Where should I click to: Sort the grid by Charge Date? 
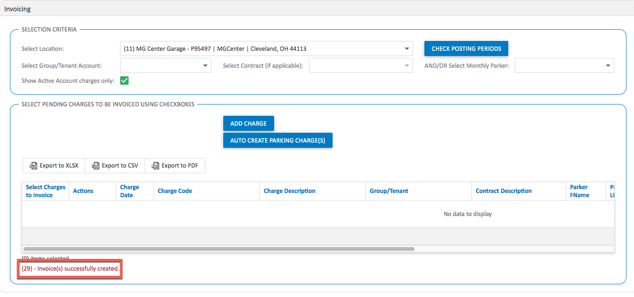pos(130,190)
